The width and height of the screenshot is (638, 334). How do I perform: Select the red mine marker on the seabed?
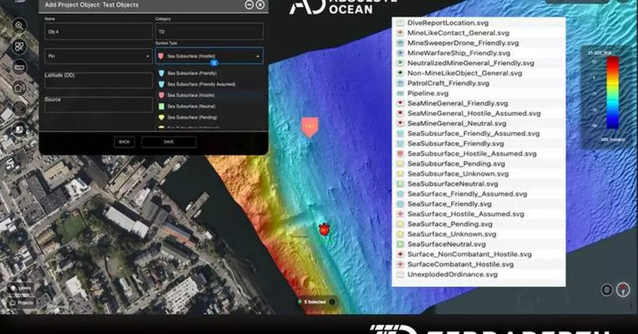click(323, 229)
